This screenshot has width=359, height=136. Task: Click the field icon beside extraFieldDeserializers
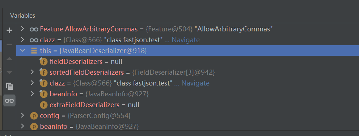[x=44, y=105]
